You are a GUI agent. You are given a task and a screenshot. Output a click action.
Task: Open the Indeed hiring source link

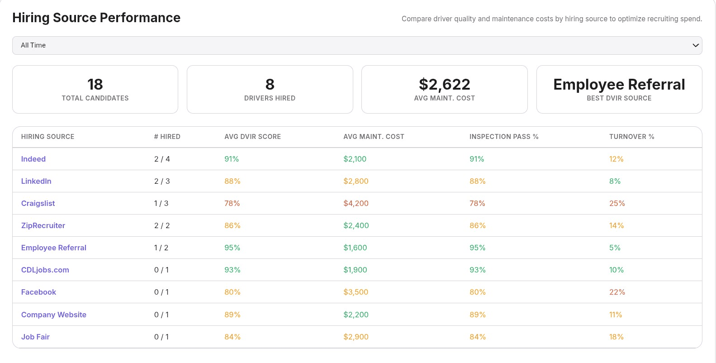pos(33,159)
